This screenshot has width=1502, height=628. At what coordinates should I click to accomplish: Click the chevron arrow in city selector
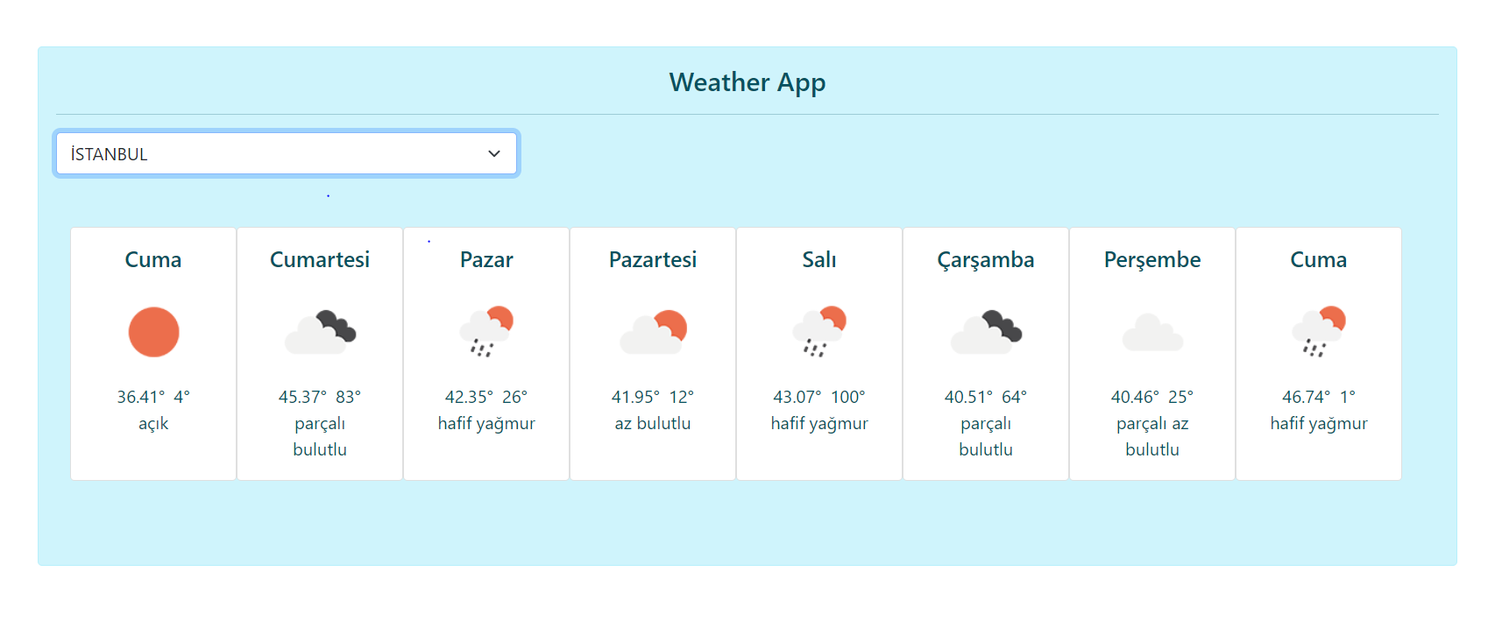click(x=494, y=154)
